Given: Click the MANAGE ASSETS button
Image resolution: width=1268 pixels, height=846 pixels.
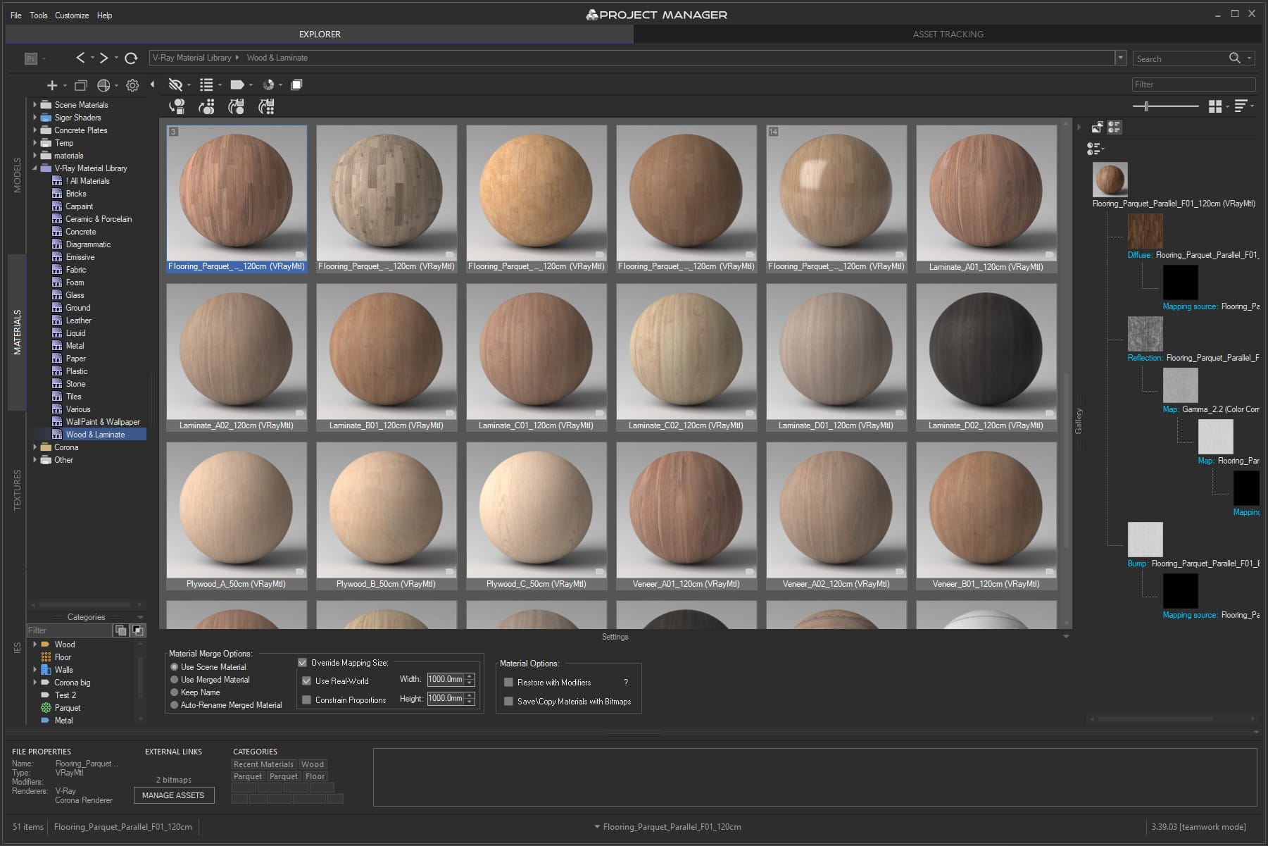Looking at the screenshot, I should (173, 795).
